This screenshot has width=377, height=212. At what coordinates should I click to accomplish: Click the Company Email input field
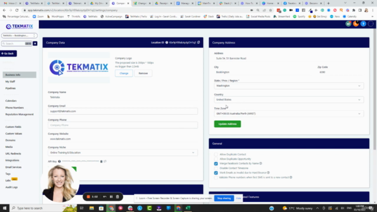tap(123, 111)
